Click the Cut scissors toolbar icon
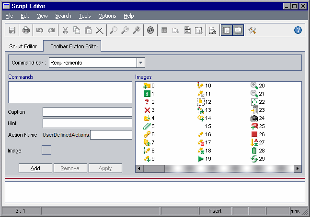 coord(65,30)
